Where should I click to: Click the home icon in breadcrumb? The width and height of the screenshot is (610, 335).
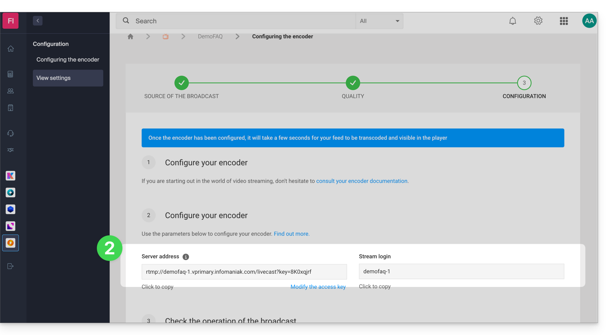(130, 36)
